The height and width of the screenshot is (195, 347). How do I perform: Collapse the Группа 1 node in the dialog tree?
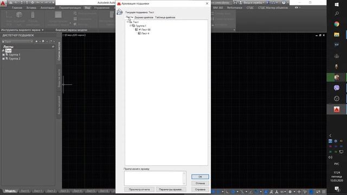click(130, 25)
